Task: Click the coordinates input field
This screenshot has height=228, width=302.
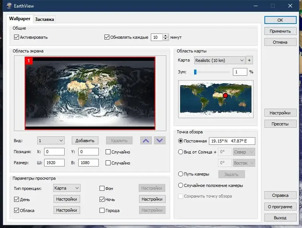Action: tap(232, 141)
